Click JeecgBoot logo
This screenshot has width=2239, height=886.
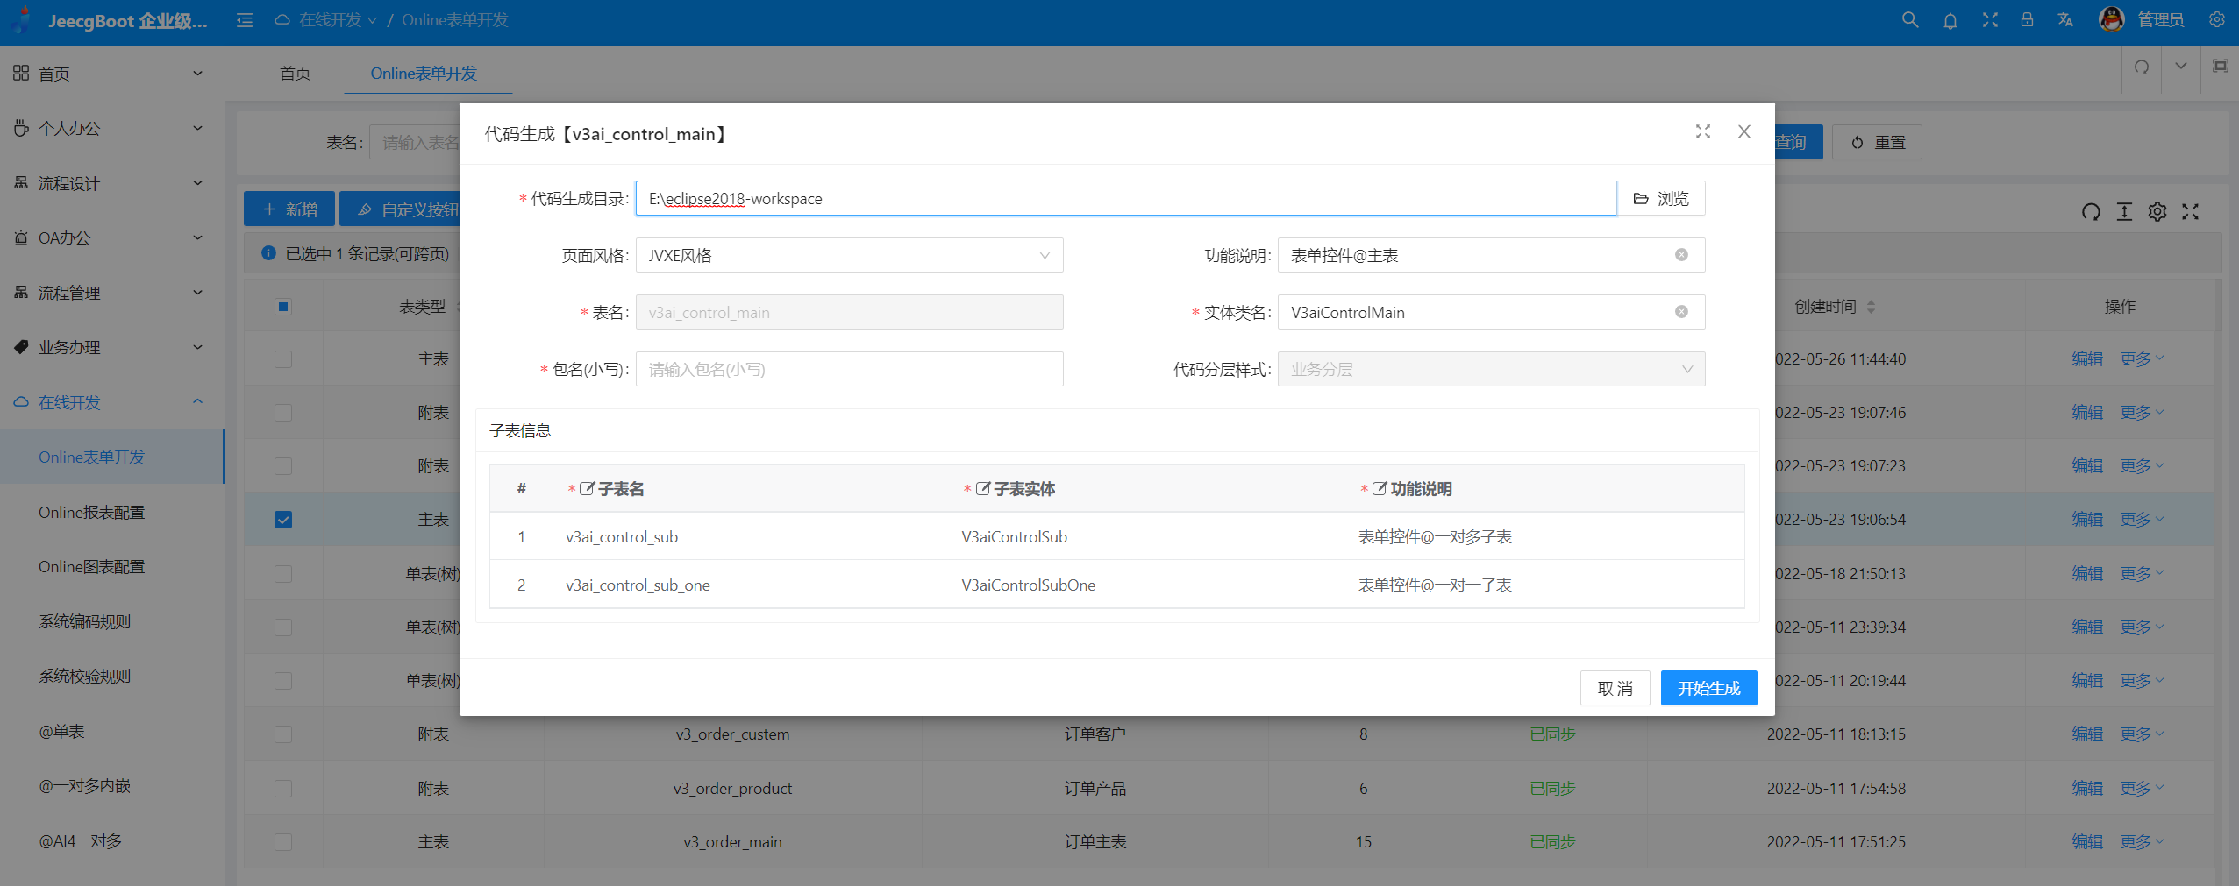click(x=21, y=20)
